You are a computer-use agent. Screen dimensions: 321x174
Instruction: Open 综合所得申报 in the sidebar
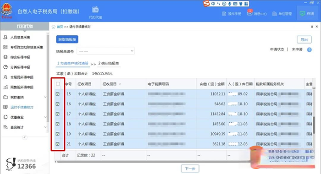point(21,57)
